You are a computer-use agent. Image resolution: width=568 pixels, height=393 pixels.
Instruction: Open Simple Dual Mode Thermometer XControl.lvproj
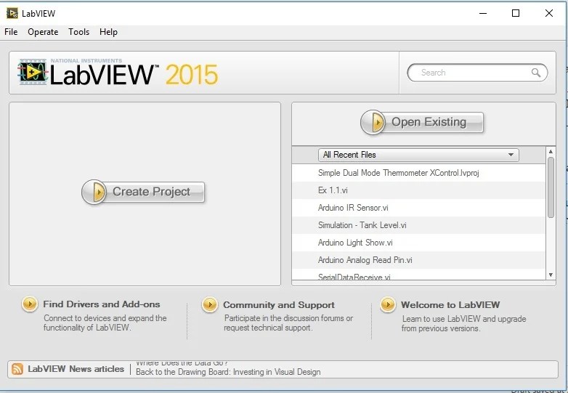(x=418, y=173)
